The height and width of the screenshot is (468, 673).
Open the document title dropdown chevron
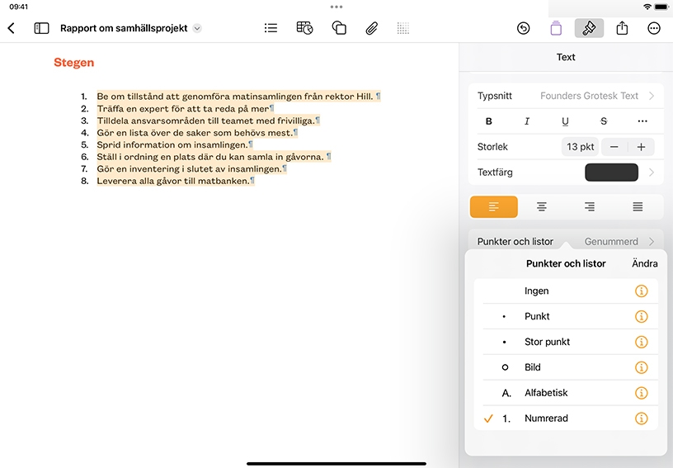pos(197,28)
